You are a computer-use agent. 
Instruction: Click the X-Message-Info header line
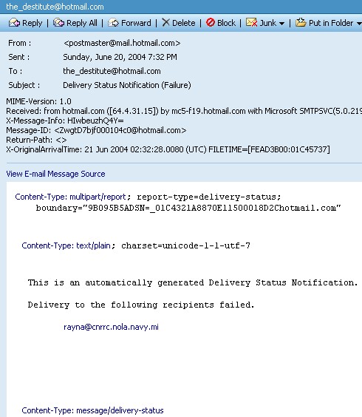click(x=65, y=121)
